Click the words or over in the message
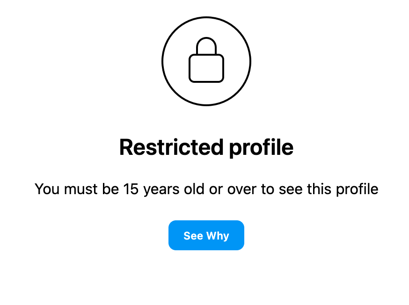The height and width of the screenshot is (305, 409). (x=233, y=189)
